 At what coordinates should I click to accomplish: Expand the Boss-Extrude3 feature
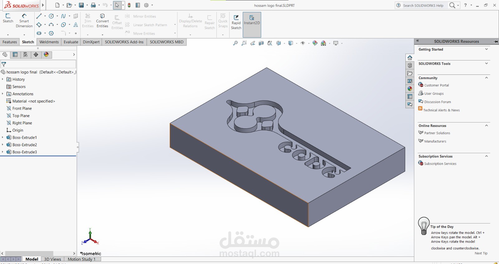2,152
